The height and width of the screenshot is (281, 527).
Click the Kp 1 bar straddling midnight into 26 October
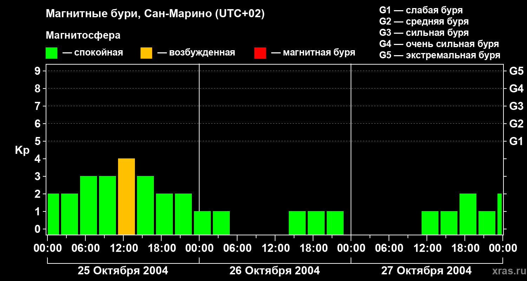202,223
